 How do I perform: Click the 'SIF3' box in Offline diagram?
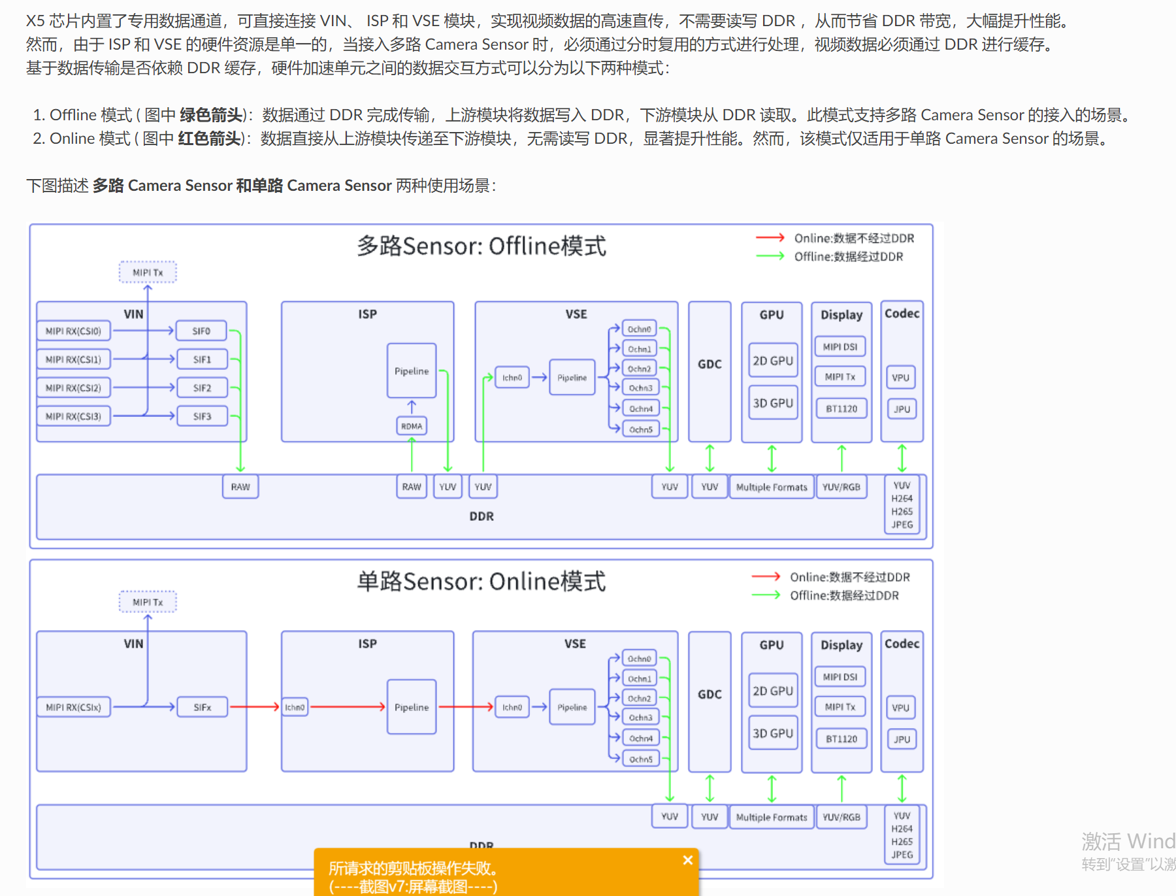(x=201, y=416)
